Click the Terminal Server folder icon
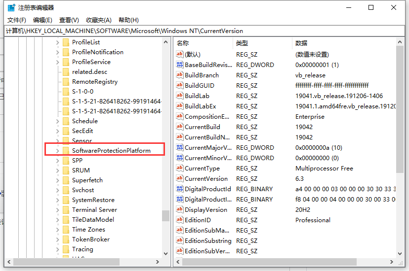Screen dimensions: 409x271 tap(66, 210)
